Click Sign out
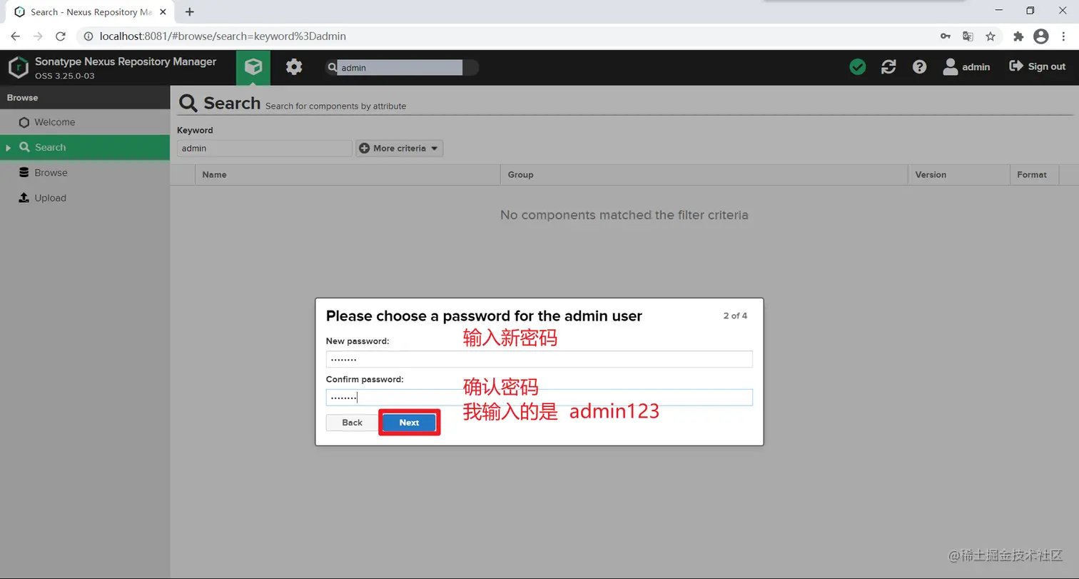The width and height of the screenshot is (1079, 579). pos(1038,66)
